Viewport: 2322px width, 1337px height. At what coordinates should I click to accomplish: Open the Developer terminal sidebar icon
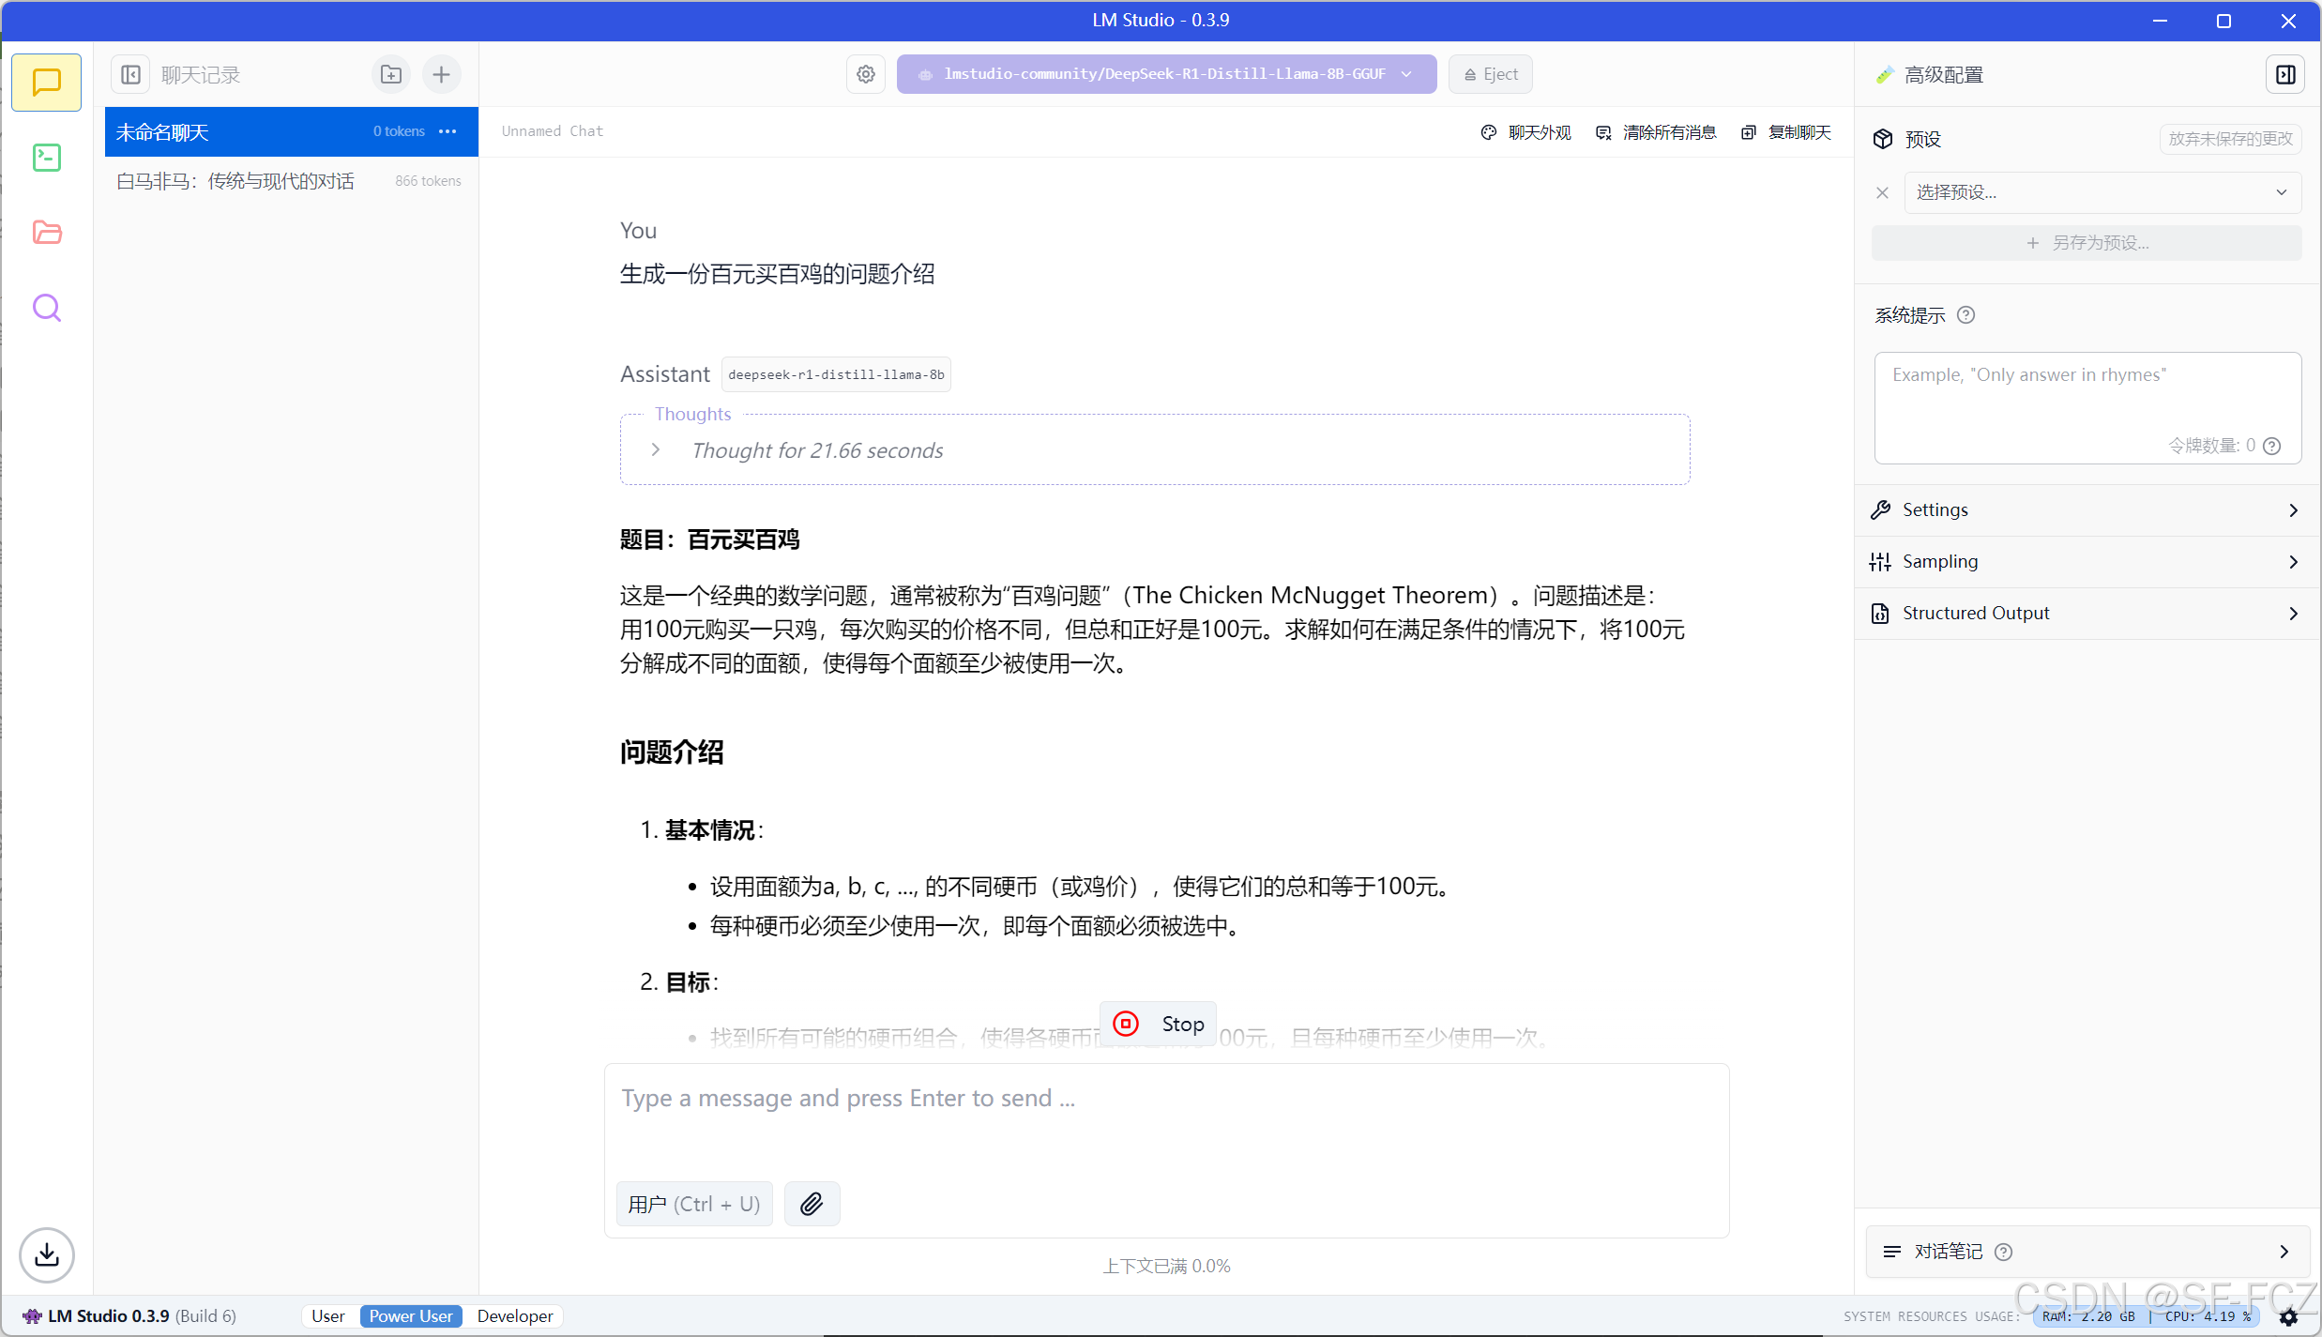point(47,158)
